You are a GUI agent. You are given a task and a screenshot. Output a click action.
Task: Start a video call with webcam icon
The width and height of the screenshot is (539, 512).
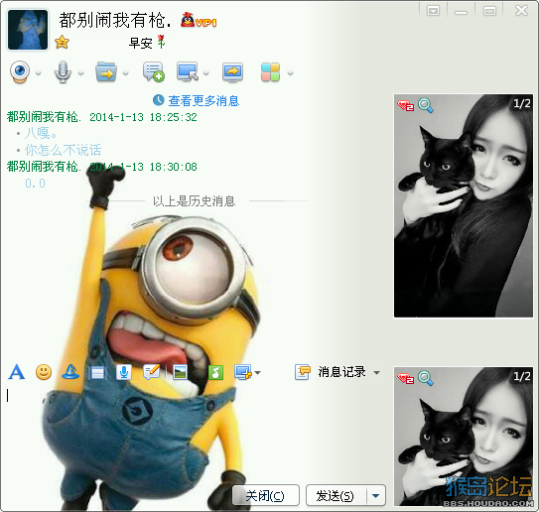point(20,71)
